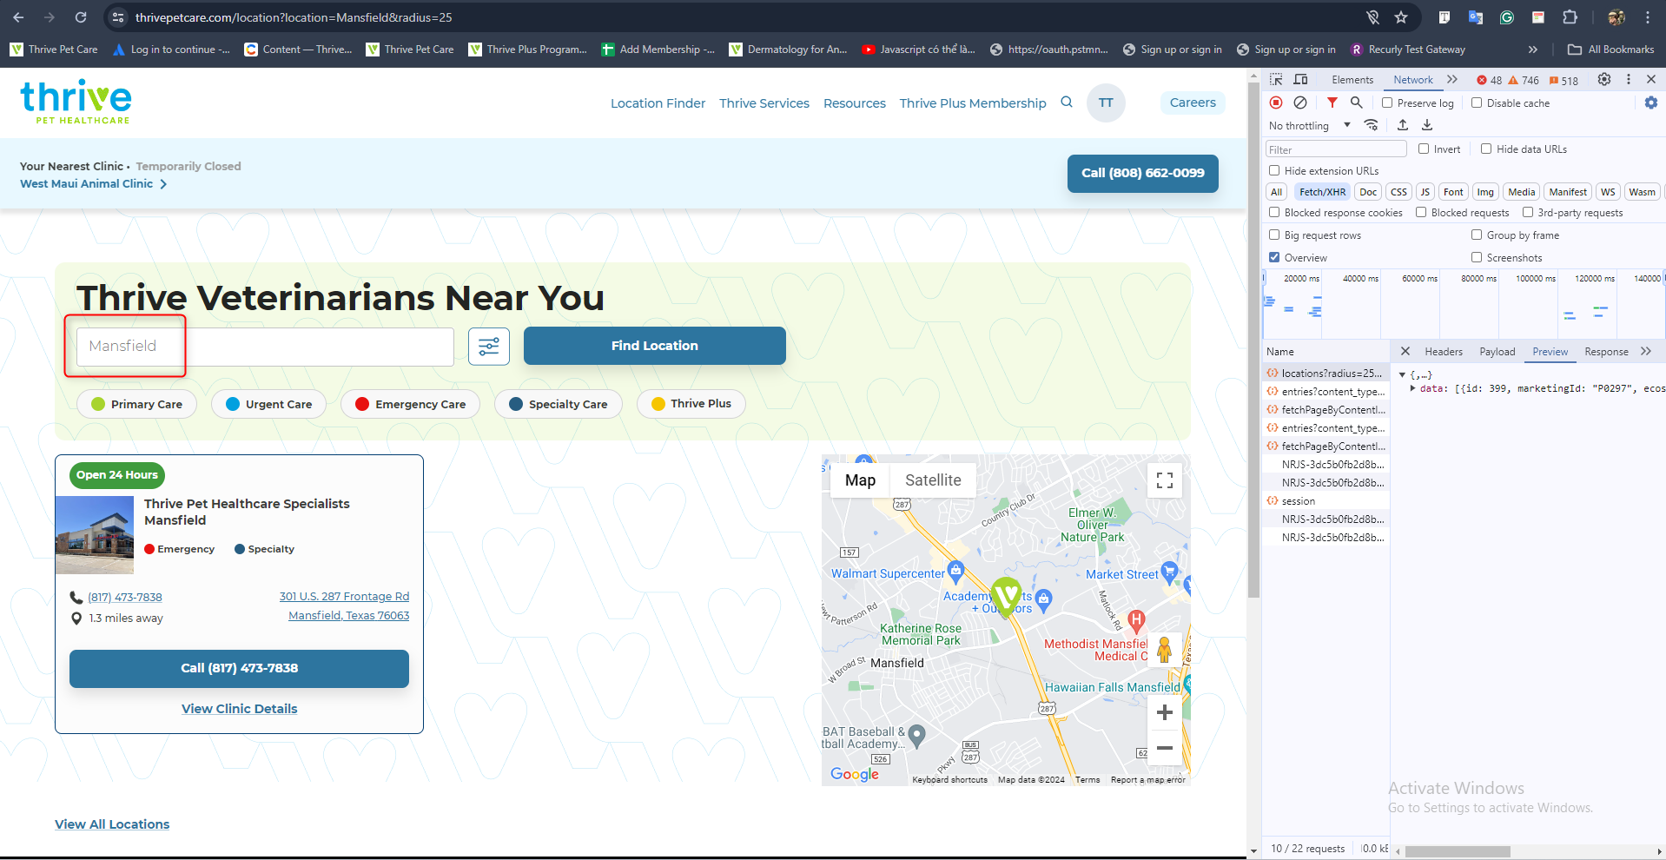The image size is (1666, 860).
Task: Uncheck the Overview checkbox
Action: click(1274, 257)
